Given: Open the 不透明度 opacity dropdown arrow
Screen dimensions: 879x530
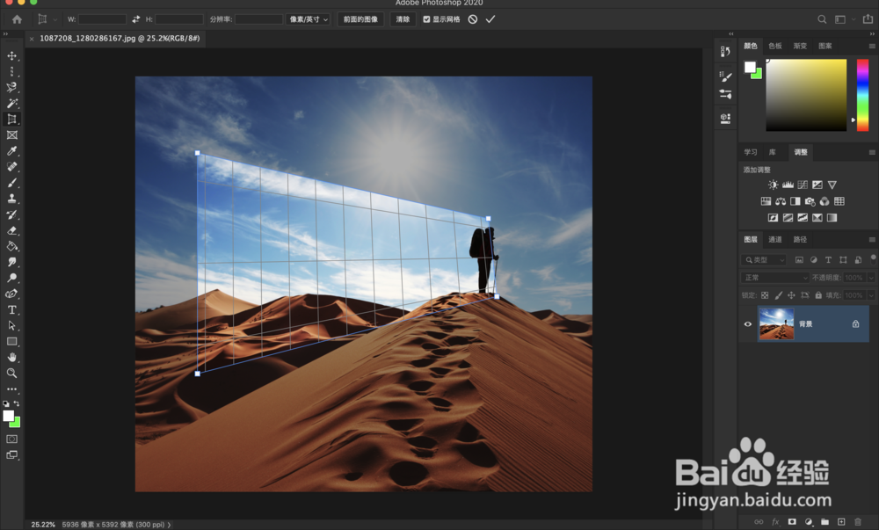Looking at the screenshot, I should (x=871, y=278).
